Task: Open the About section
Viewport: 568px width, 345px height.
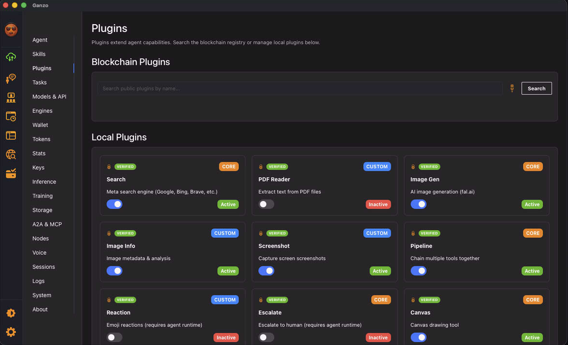Action: 40,309
